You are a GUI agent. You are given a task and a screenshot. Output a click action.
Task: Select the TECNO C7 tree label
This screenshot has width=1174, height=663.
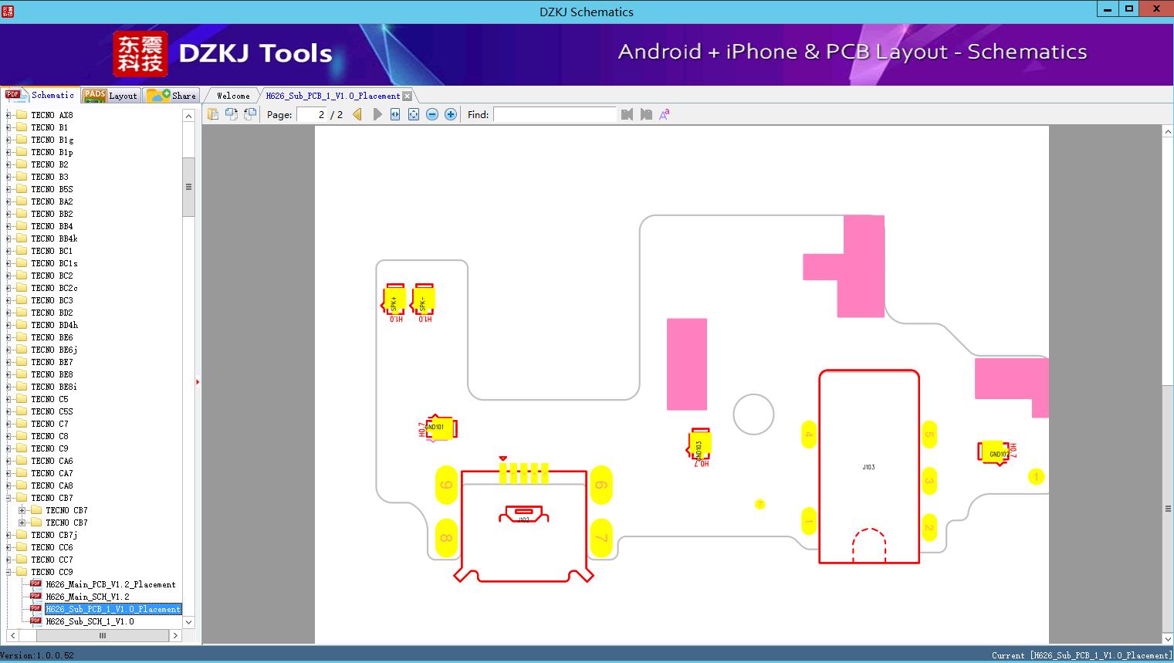pos(49,424)
